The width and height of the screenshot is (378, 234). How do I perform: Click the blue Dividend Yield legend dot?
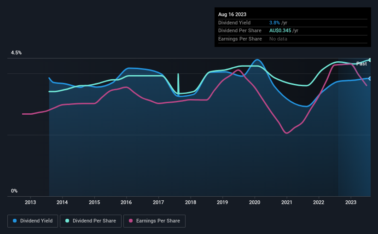coord(15,221)
